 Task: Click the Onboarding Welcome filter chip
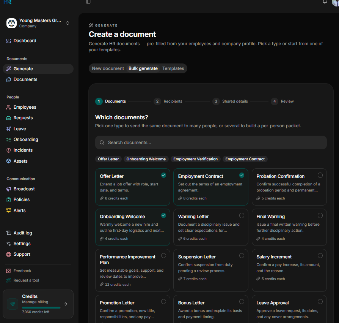[x=146, y=159]
